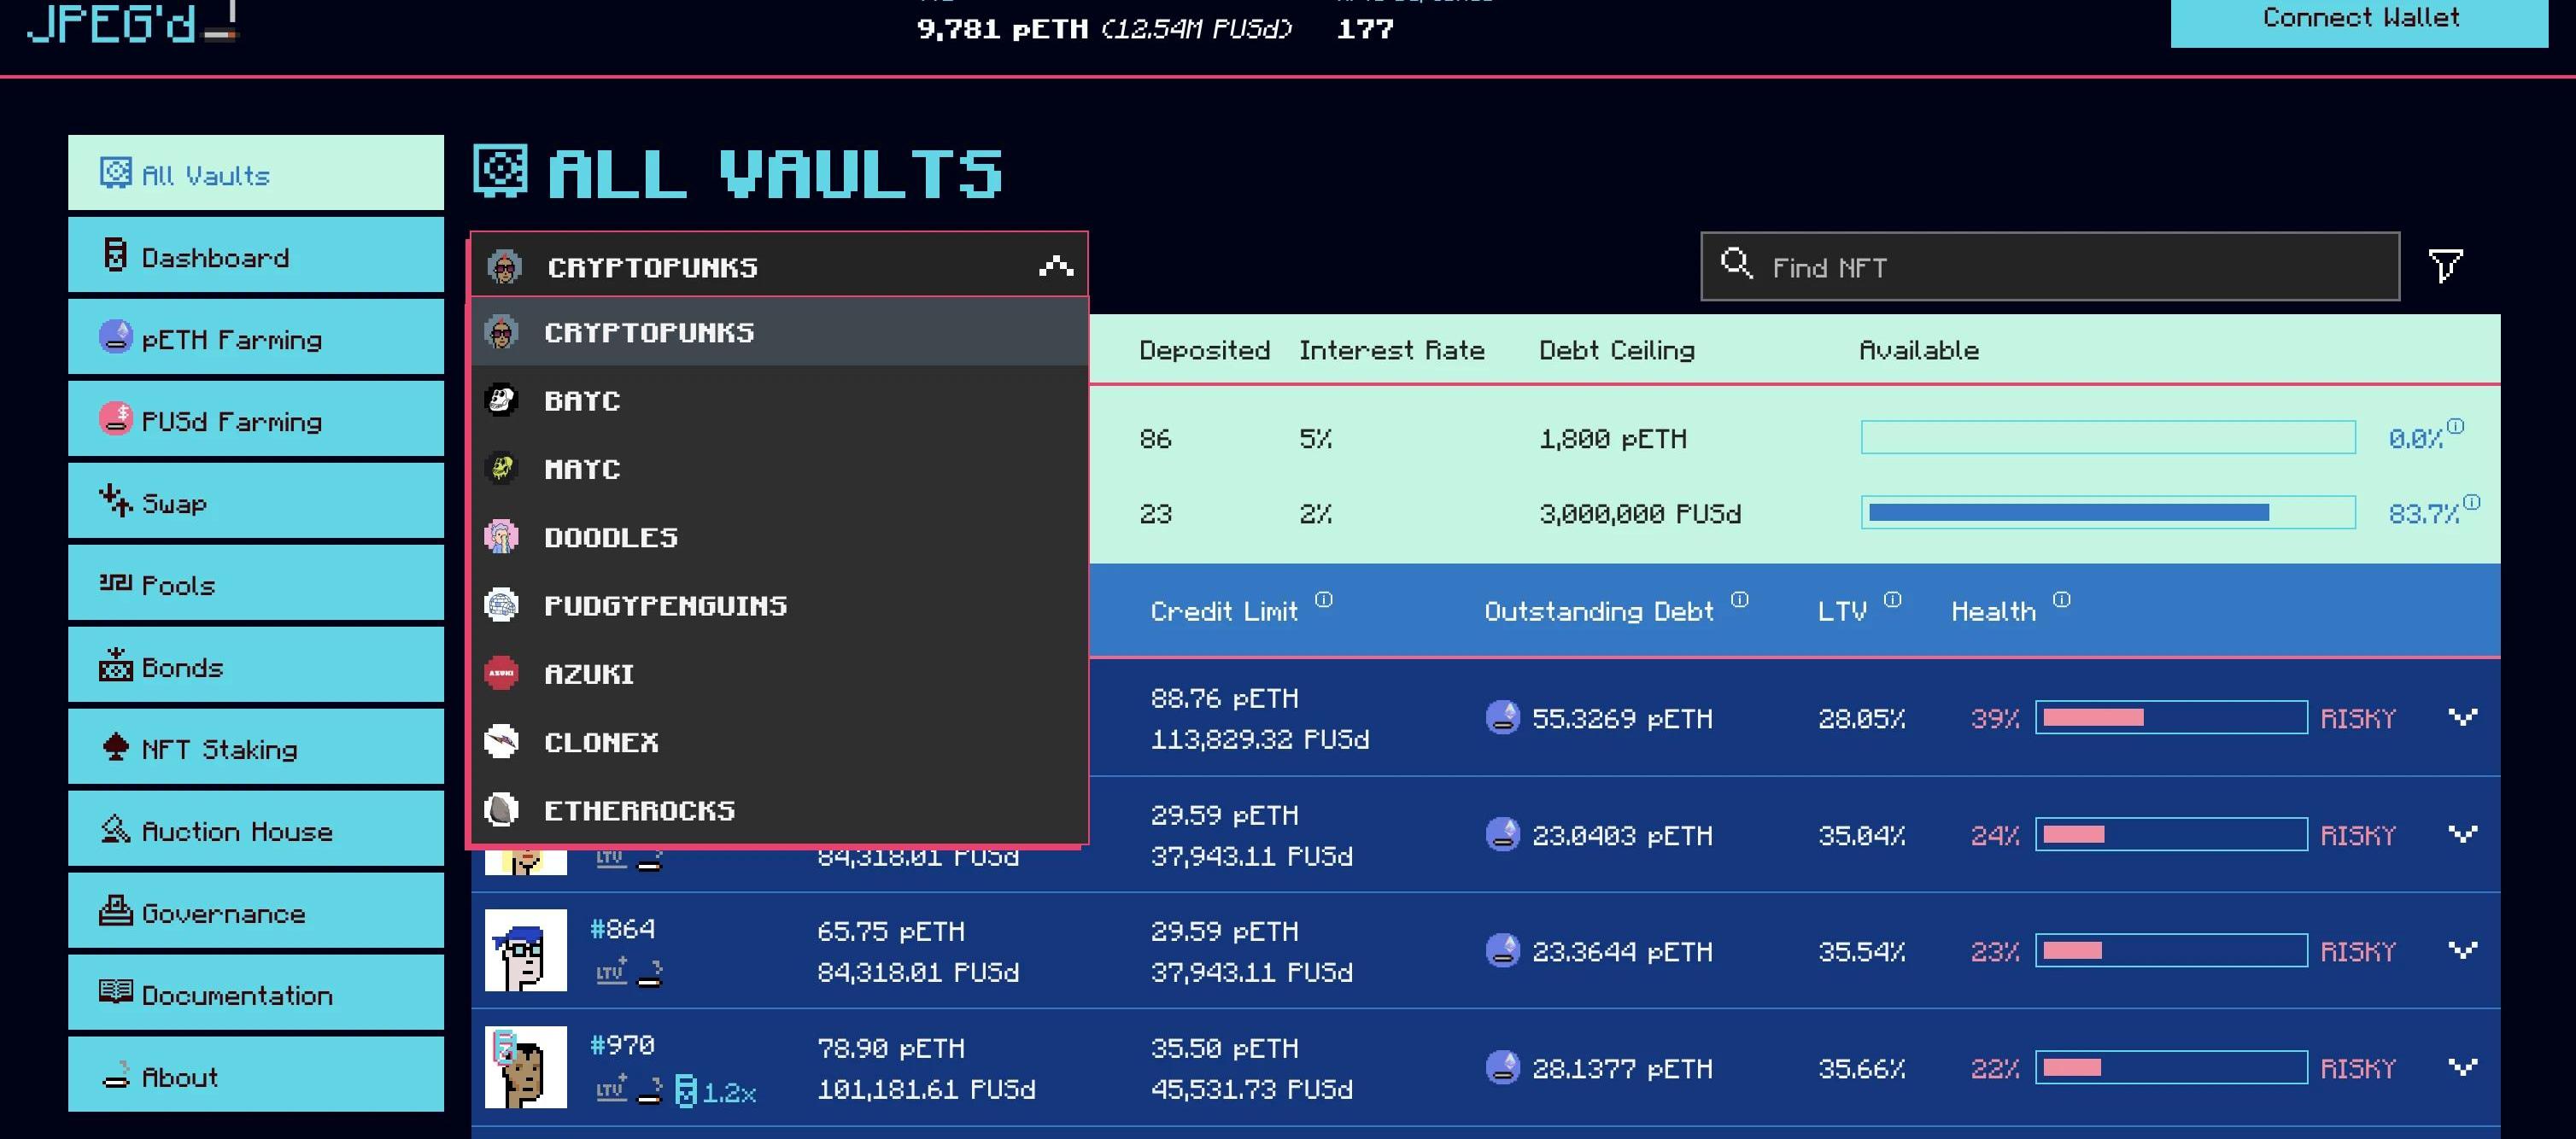Click LTV column info icon
This screenshot has height=1139, width=2576.
pos(1892,599)
